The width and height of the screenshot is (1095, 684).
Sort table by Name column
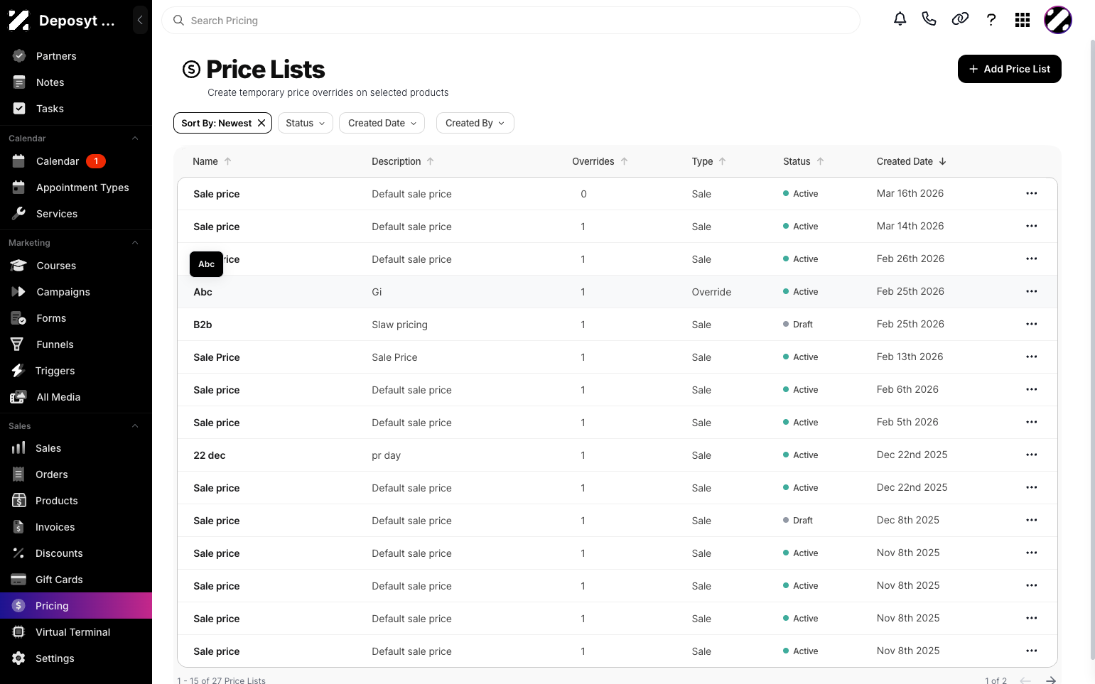pos(212,161)
